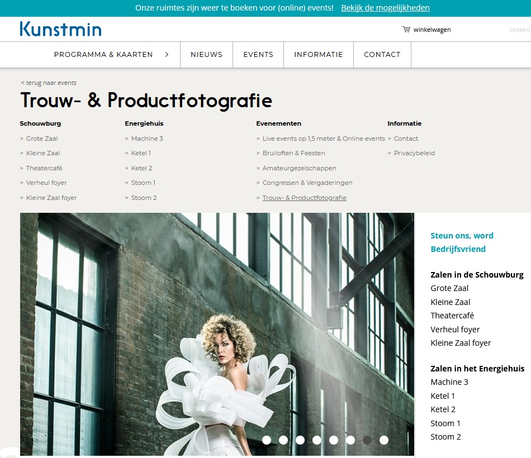The height and width of the screenshot is (458, 531).
Task: Select the dark active seventh carousel dot
Action: [x=367, y=440]
